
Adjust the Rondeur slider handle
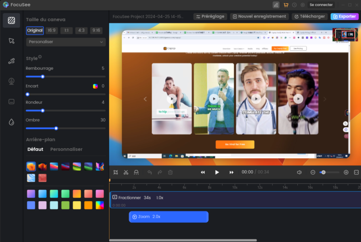42,110
